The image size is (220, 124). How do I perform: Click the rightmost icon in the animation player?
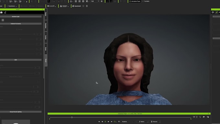208,117
